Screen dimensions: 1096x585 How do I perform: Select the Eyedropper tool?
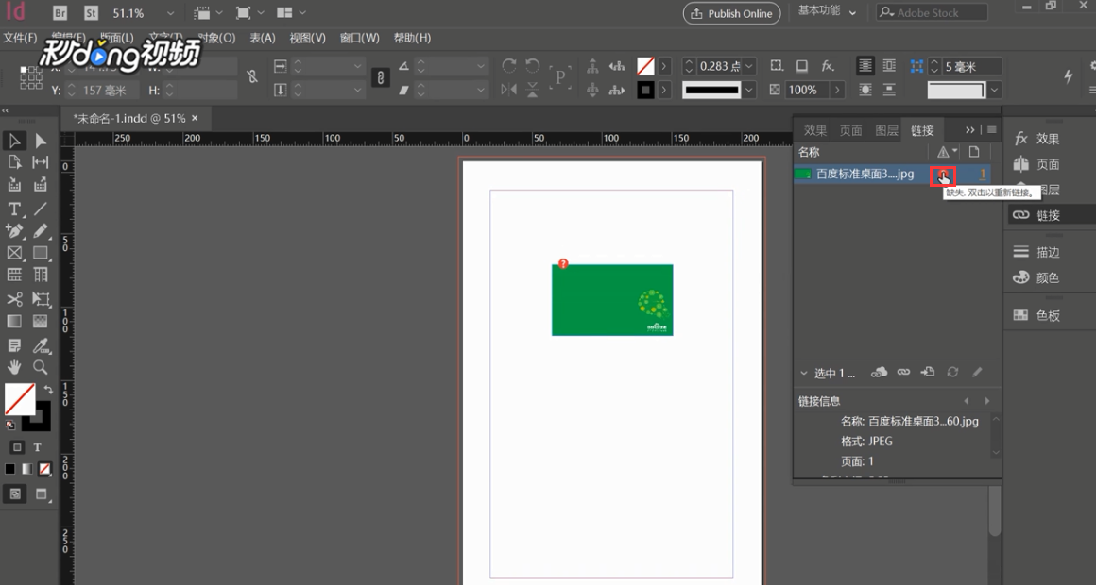coord(41,345)
